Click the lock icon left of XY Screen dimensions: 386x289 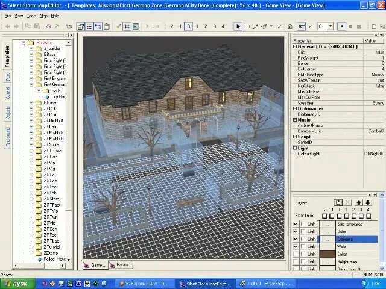pos(289,26)
